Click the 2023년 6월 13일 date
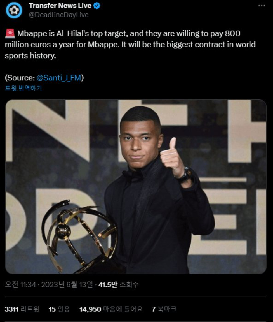Viewport: 273px width, 322px height. (x=67, y=284)
